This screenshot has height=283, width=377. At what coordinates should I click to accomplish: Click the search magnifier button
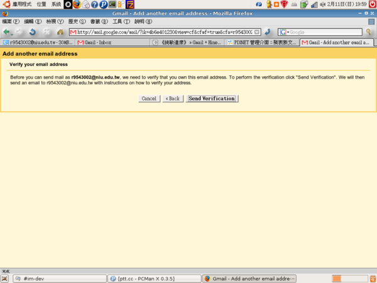[x=369, y=32]
